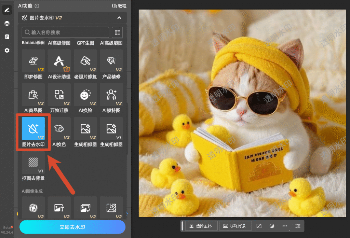The height and width of the screenshot is (238, 350).
Task: Click the AI图像生成 section heading
Action: point(32,191)
